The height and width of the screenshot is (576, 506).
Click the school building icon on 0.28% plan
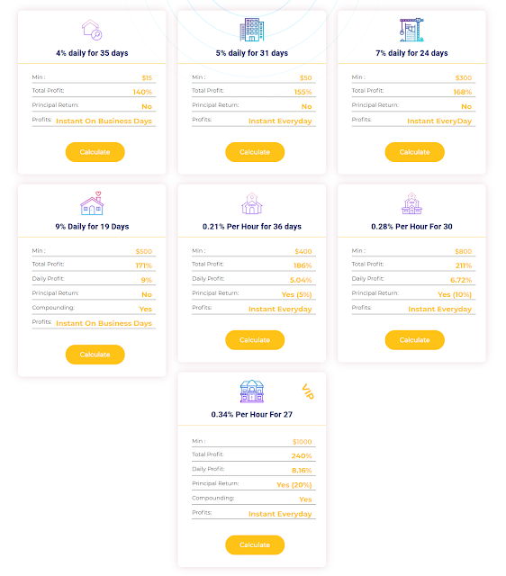pos(411,203)
